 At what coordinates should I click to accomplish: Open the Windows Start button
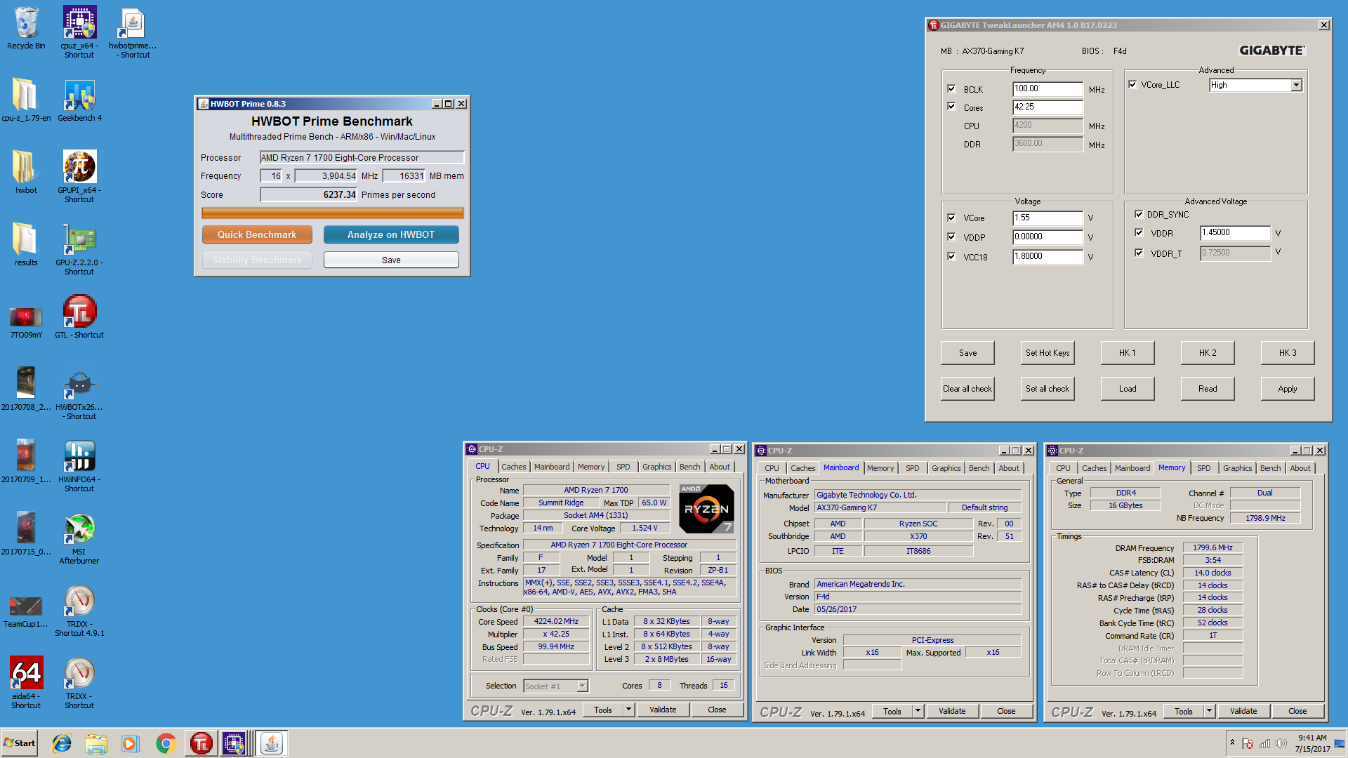point(20,743)
